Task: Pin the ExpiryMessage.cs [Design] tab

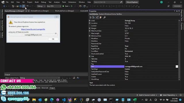Action: click(26, 11)
